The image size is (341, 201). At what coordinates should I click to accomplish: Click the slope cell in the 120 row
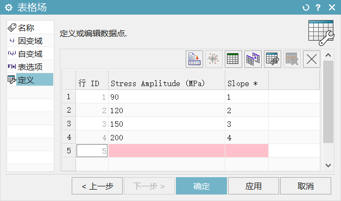247,111
